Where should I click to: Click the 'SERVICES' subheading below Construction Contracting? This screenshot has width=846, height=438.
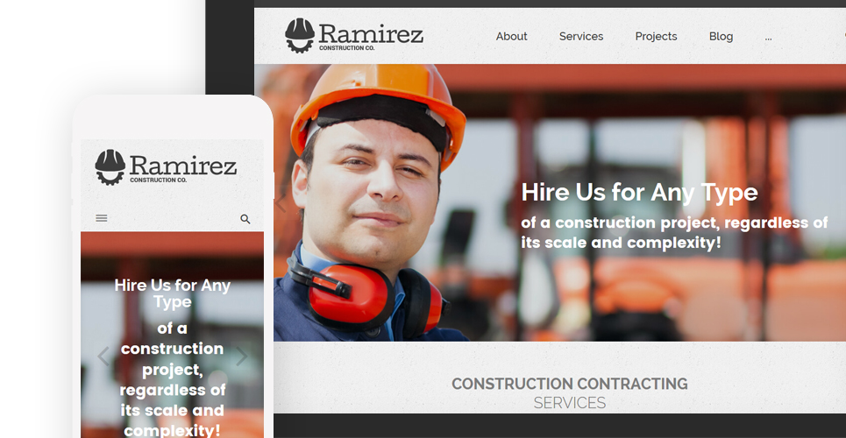point(570,403)
